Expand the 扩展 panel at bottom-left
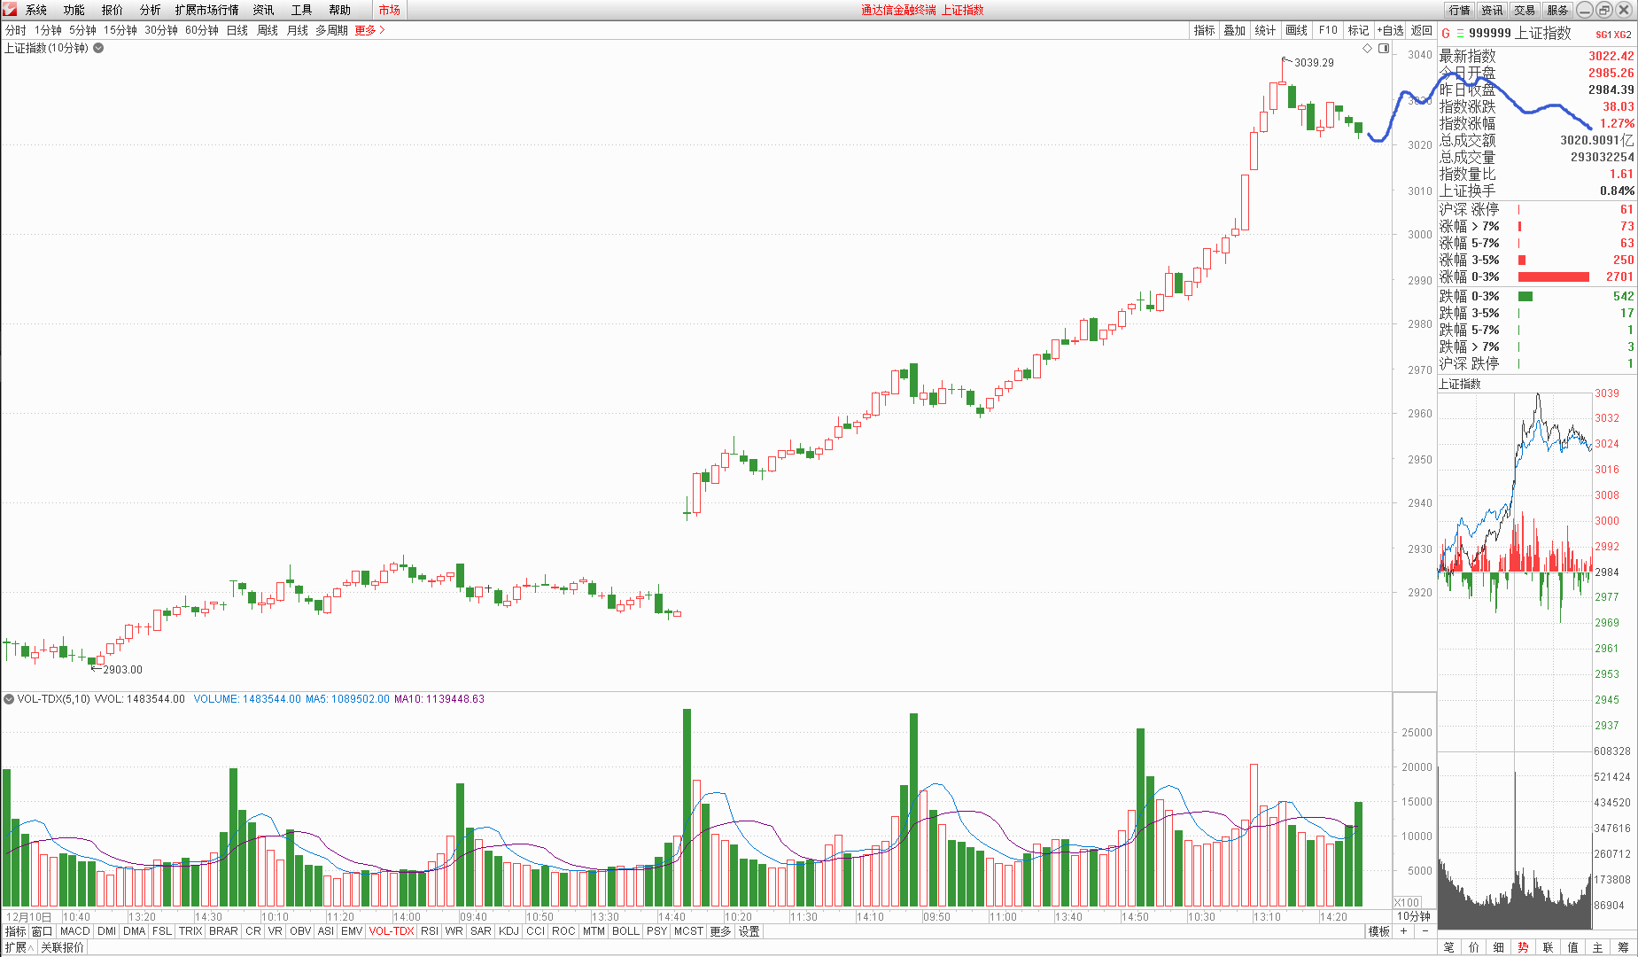The height and width of the screenshot is (957, 1638). [19, 947]
